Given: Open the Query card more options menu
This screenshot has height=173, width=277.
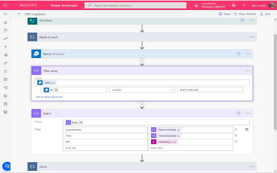Looking at the screenshot, I should (247, 54).
